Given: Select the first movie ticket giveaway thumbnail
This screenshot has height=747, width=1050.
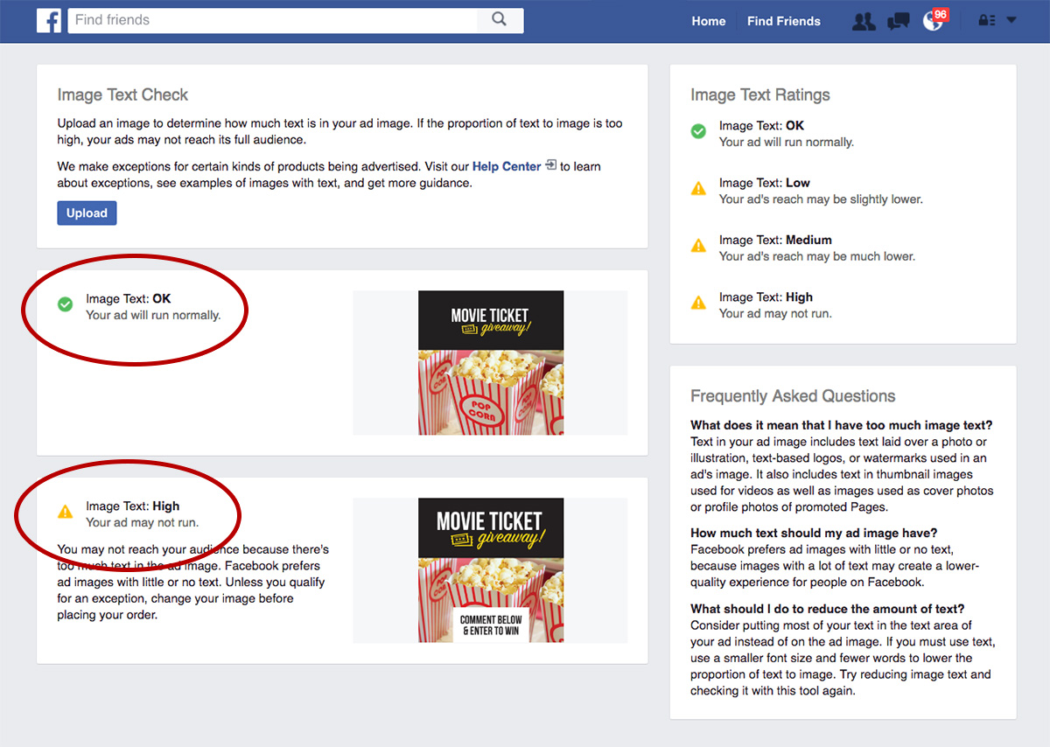Looking at the screenshot, I should click(491, 362).
